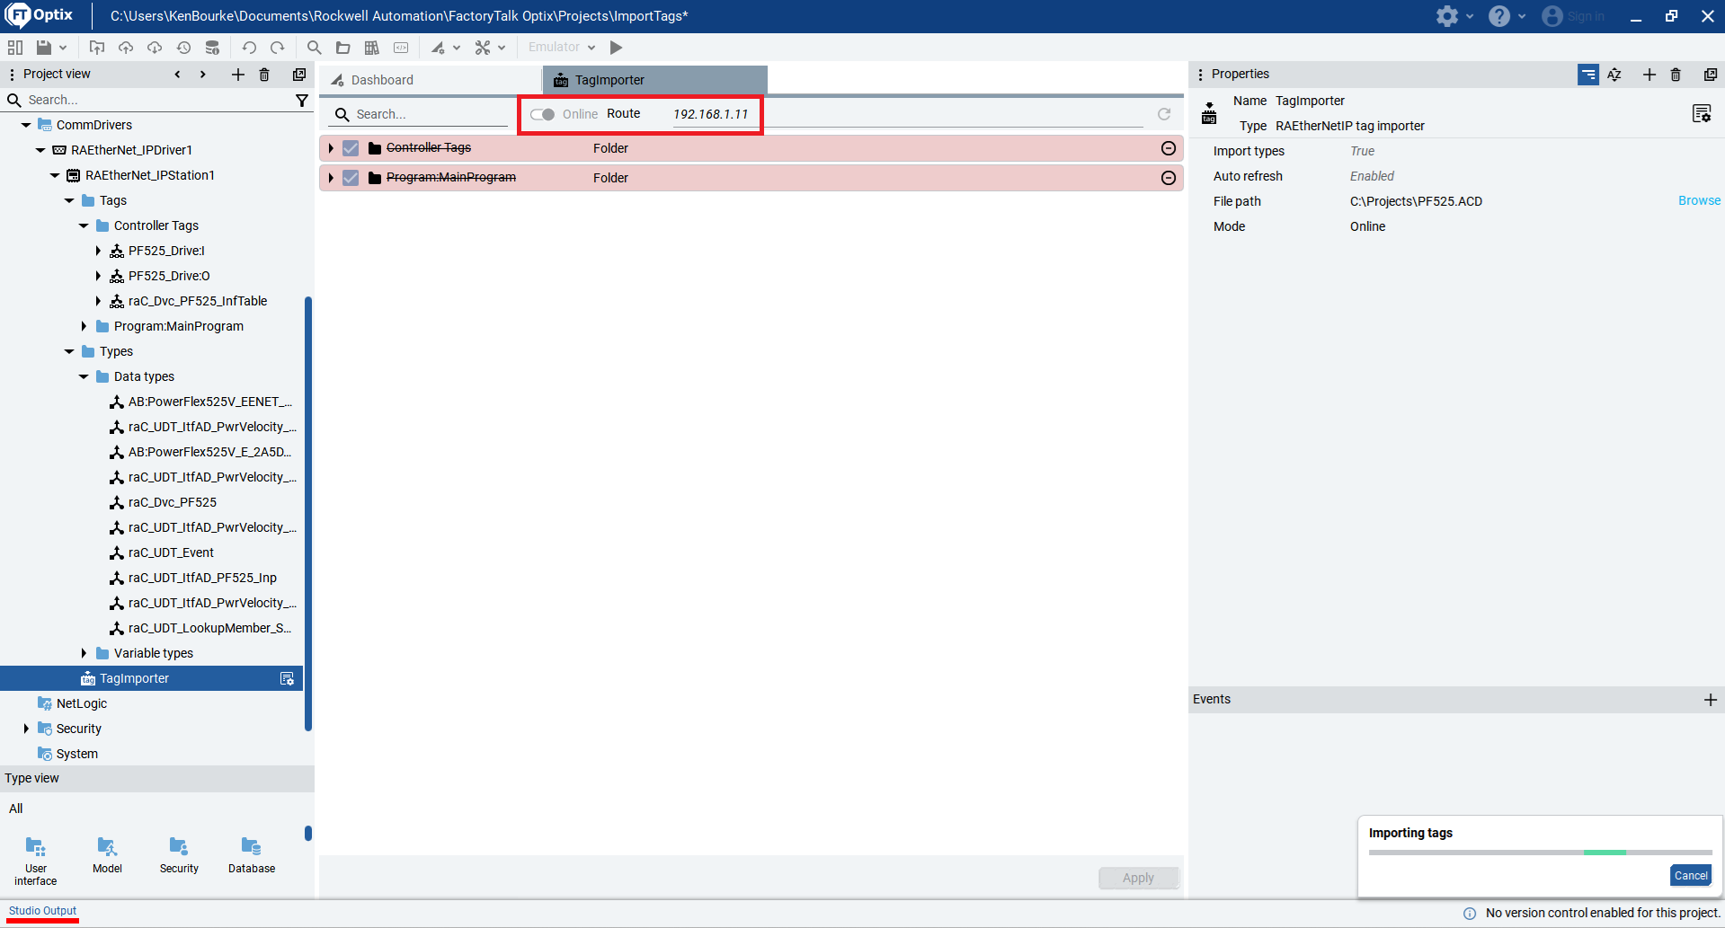Delete selected item in Project view
The height and width of the screenshot is (928, 1725).
pos(264,75)
